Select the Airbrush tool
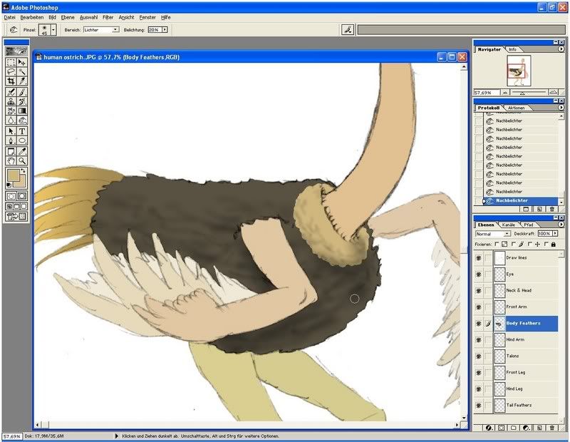This screenshot has height=442, width=570. [x=11, y=92]
